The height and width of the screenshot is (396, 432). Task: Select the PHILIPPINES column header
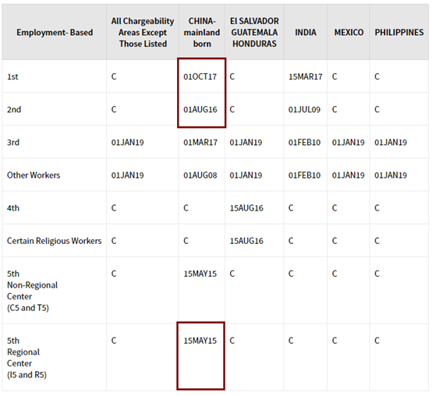399,32
